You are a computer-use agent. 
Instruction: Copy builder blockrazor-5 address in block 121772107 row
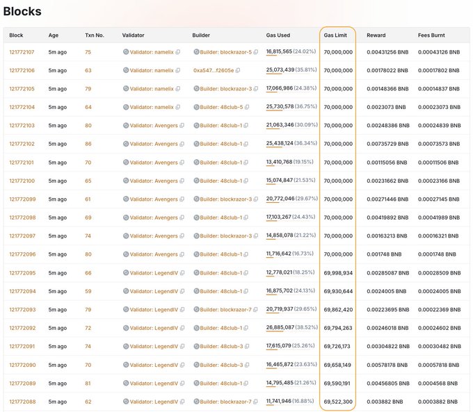[x=255, y=52]
